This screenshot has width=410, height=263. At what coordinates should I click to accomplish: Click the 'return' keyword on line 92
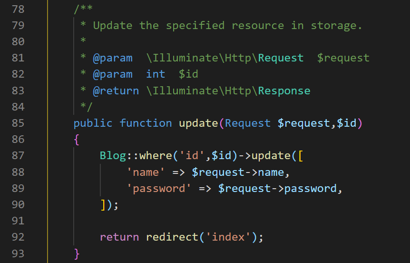[x=119, y=237]
